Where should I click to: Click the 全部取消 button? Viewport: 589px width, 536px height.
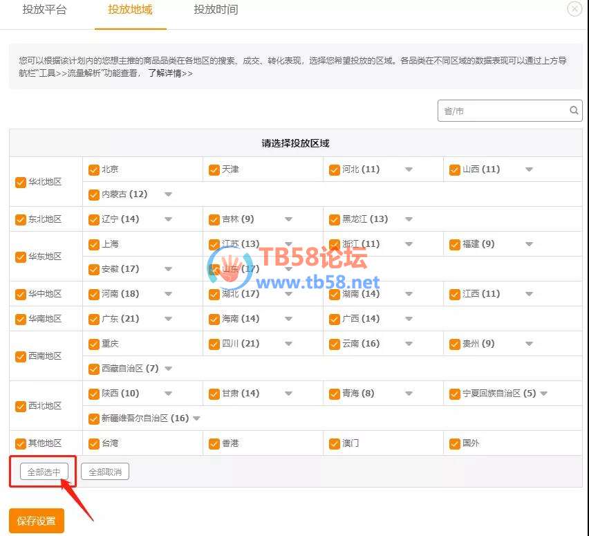[105, 472]
